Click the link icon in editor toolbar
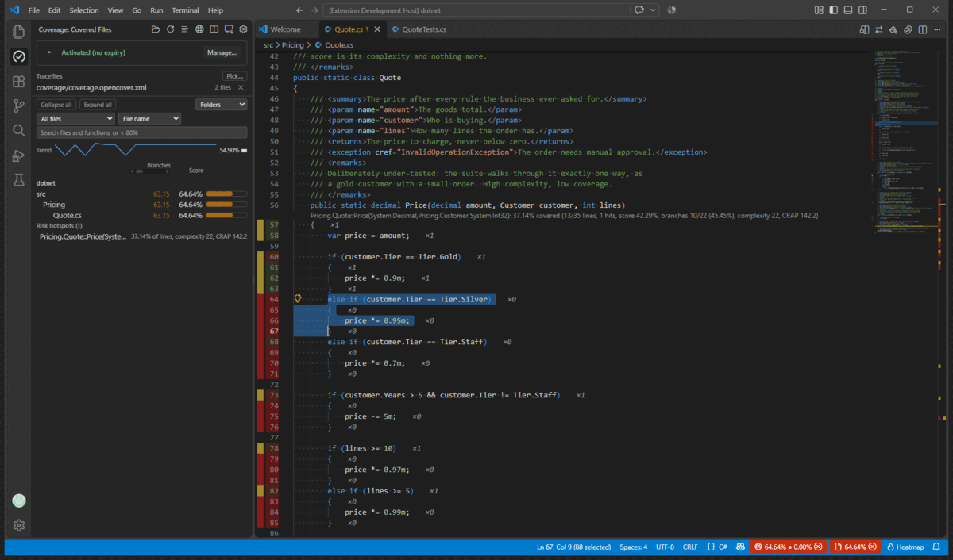The width and height of the screenshot is (953, 560). point(908,29)
